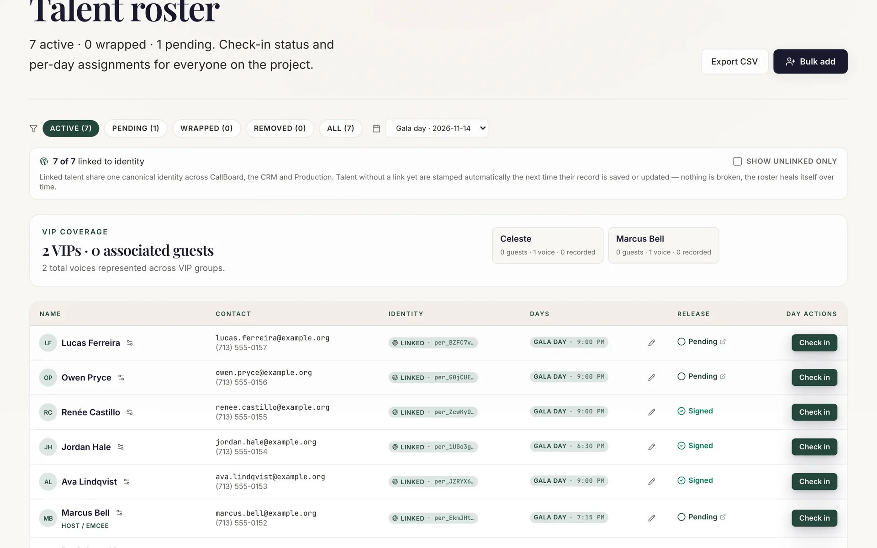877x548 pixels.
Task: Switch to Removed (0) filter
Action: point(280,128)
